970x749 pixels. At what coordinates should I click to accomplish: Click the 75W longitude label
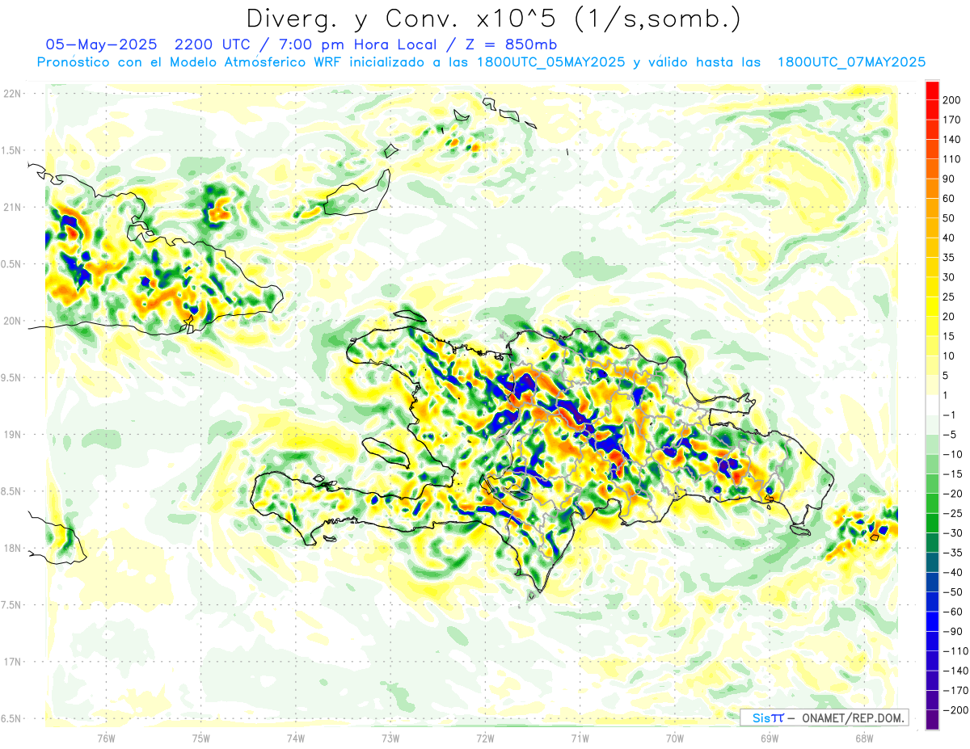(200, 738)
